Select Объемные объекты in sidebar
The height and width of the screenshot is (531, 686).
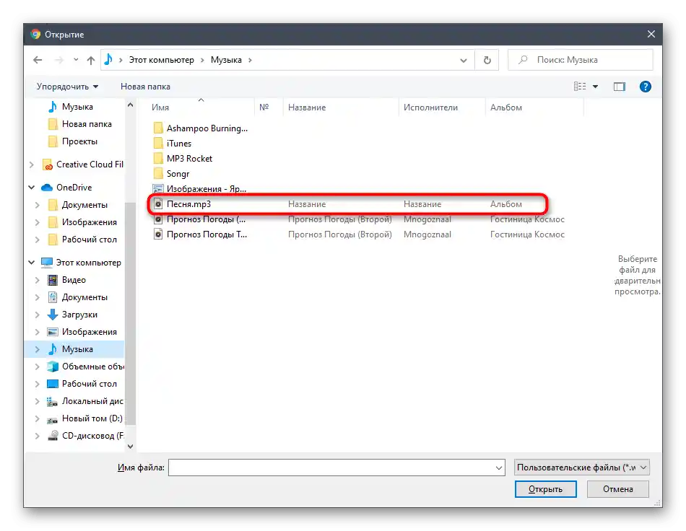pos(86,367)
